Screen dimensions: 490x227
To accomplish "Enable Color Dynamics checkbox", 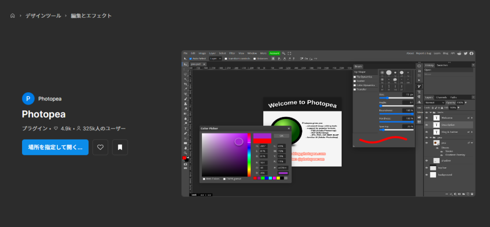I will point(355,85).
